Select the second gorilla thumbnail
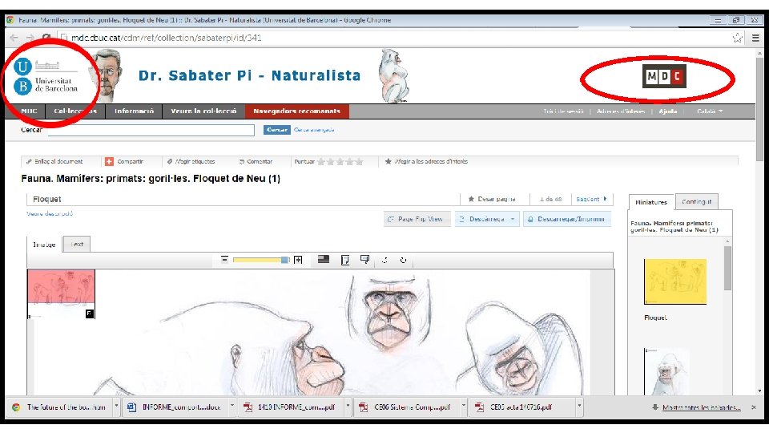This screenshot has width=769, height=433. coord(666,371)
